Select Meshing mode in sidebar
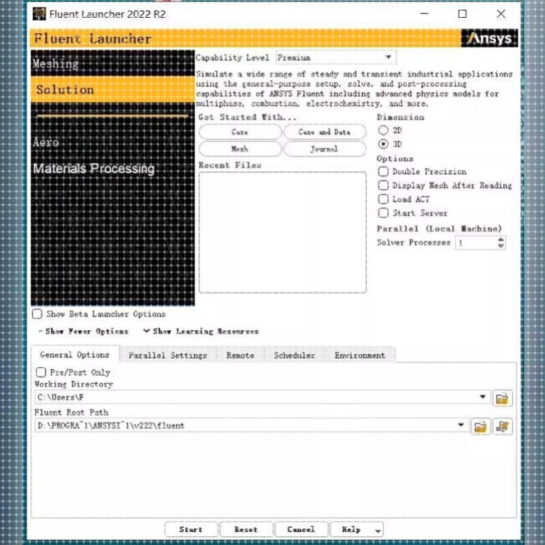This screenshot has width=545, height=545. 113,64
